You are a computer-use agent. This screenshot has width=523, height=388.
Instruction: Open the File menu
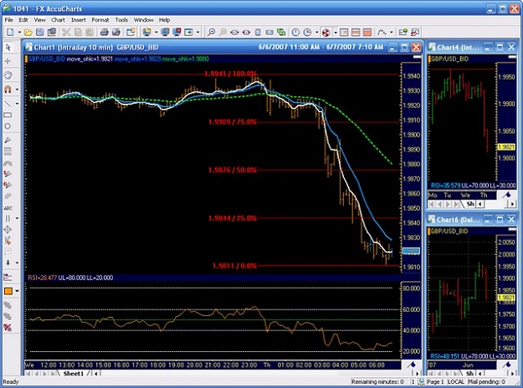point(8,20)
